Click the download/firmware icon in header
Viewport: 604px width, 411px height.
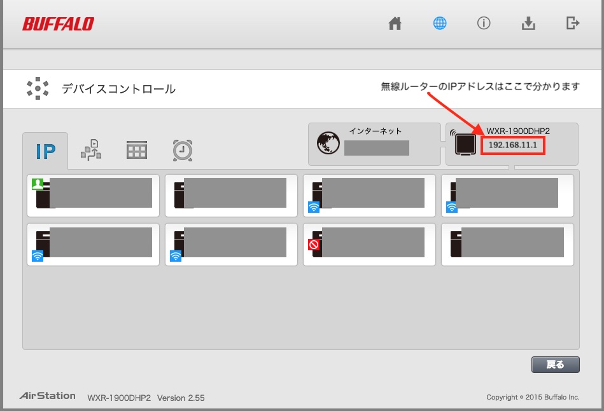tap(528, 24)
